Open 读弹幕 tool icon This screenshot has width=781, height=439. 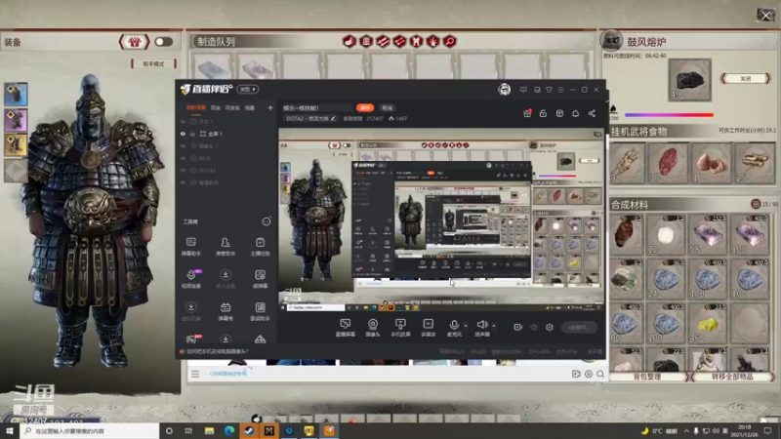pos(260,279)
